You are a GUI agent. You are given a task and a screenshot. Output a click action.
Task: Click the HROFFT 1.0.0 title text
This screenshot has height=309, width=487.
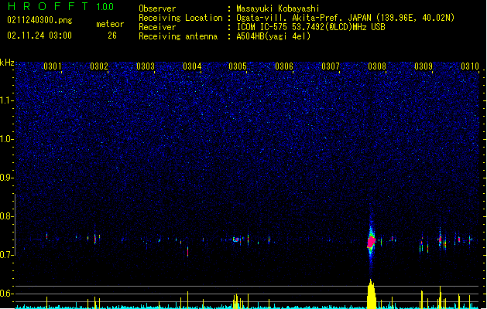[61, 6]
